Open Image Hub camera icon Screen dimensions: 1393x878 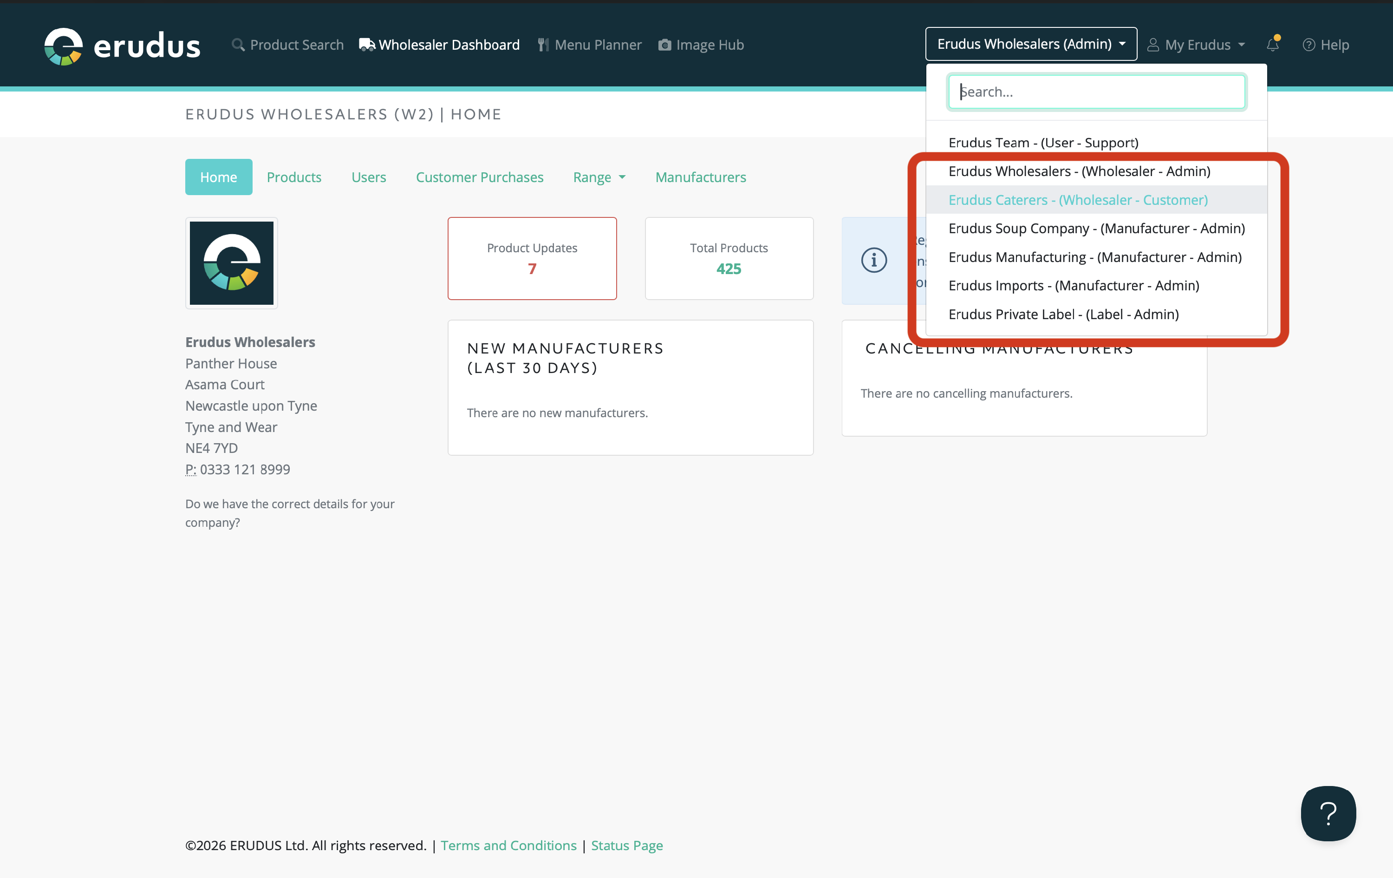coord(664,45)
